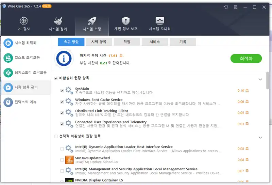The height and width of the screenshot is (185, 272).
Task: Select the SysMain row title
Action: click(82, 89)
